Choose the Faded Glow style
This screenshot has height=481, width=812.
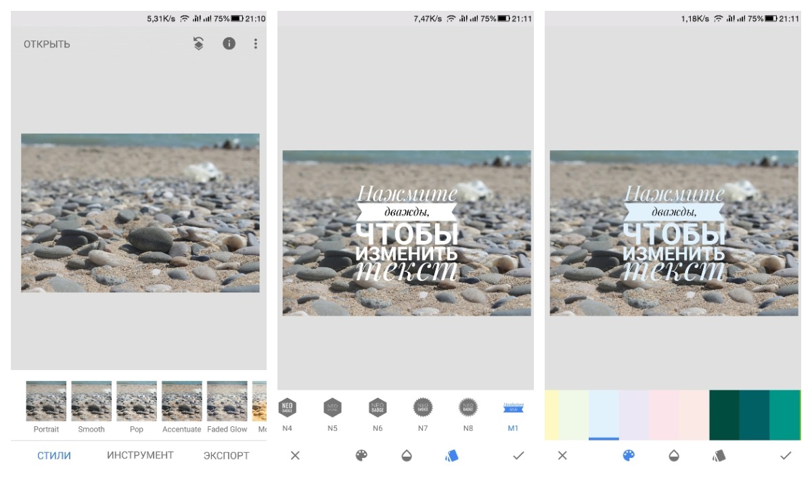pos(227,401)
